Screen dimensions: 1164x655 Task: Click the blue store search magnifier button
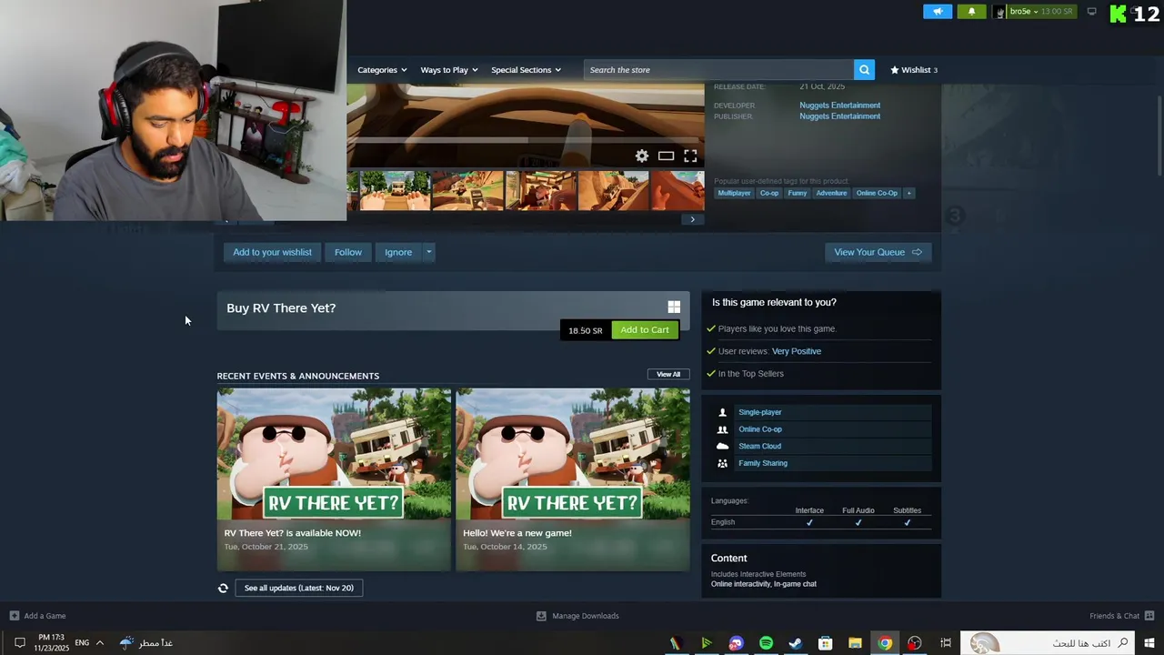point(864,70)
